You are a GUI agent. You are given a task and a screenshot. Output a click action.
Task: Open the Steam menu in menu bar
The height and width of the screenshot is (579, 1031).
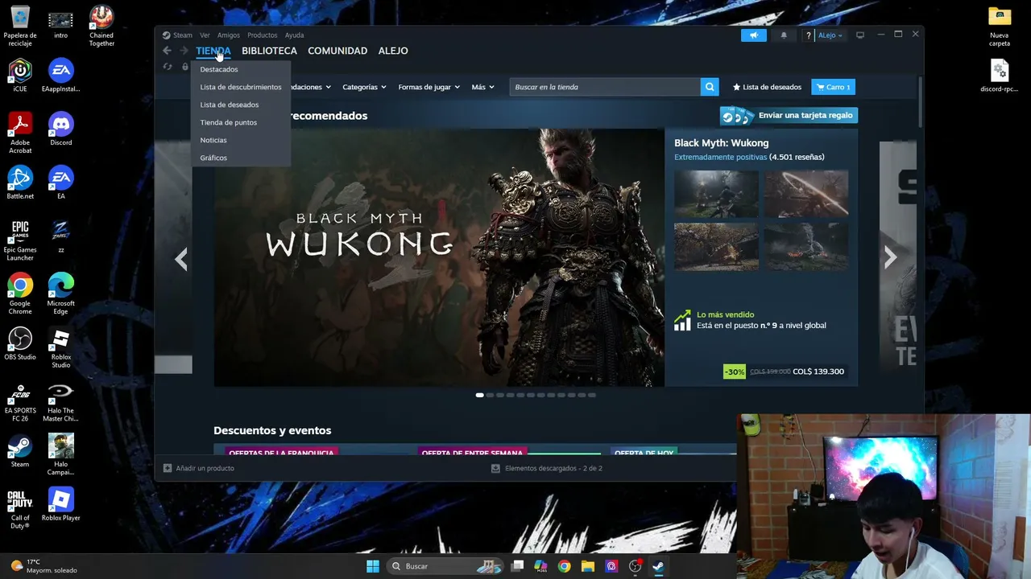point(177,35)
